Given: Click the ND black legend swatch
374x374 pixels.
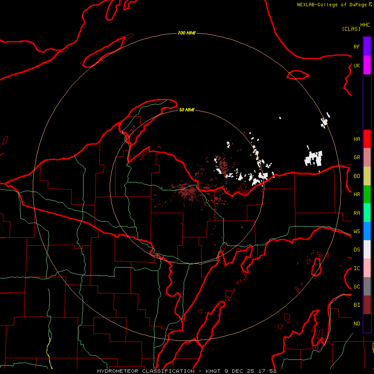Looking at the screenshot, I should click(x=367, y=323).
